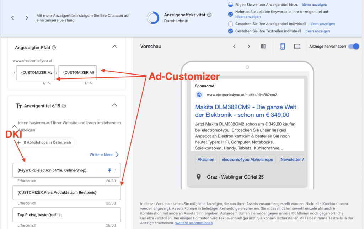Show previous ad preview in Vorschau
364x229 pixels.
tap(234, 46)
